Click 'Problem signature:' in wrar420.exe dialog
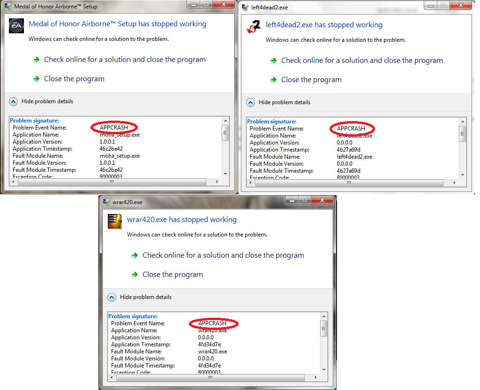480x390 pixels. [x=133, y=316]
